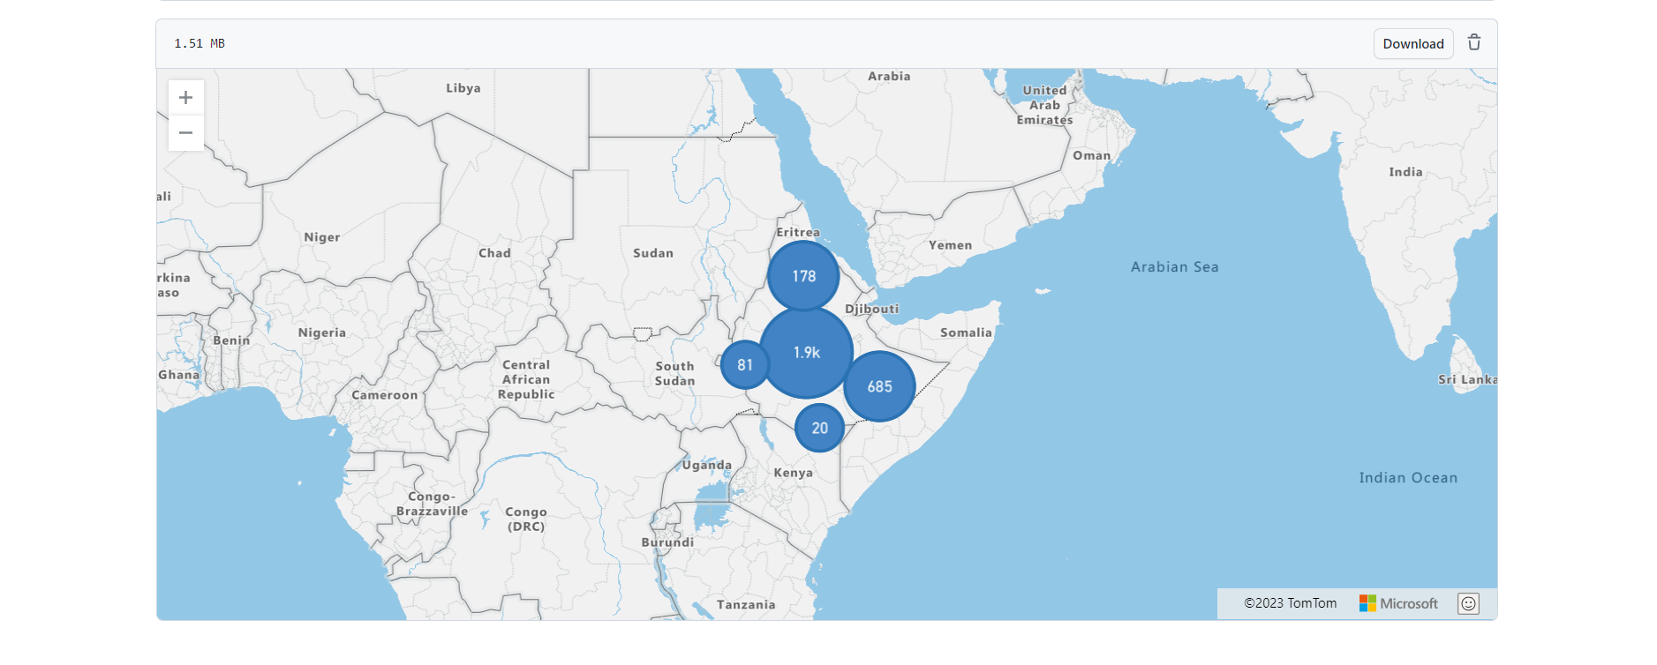Open the 685 cluster marker
This screenshot has width=1657, height=665.
pos(879,386)
